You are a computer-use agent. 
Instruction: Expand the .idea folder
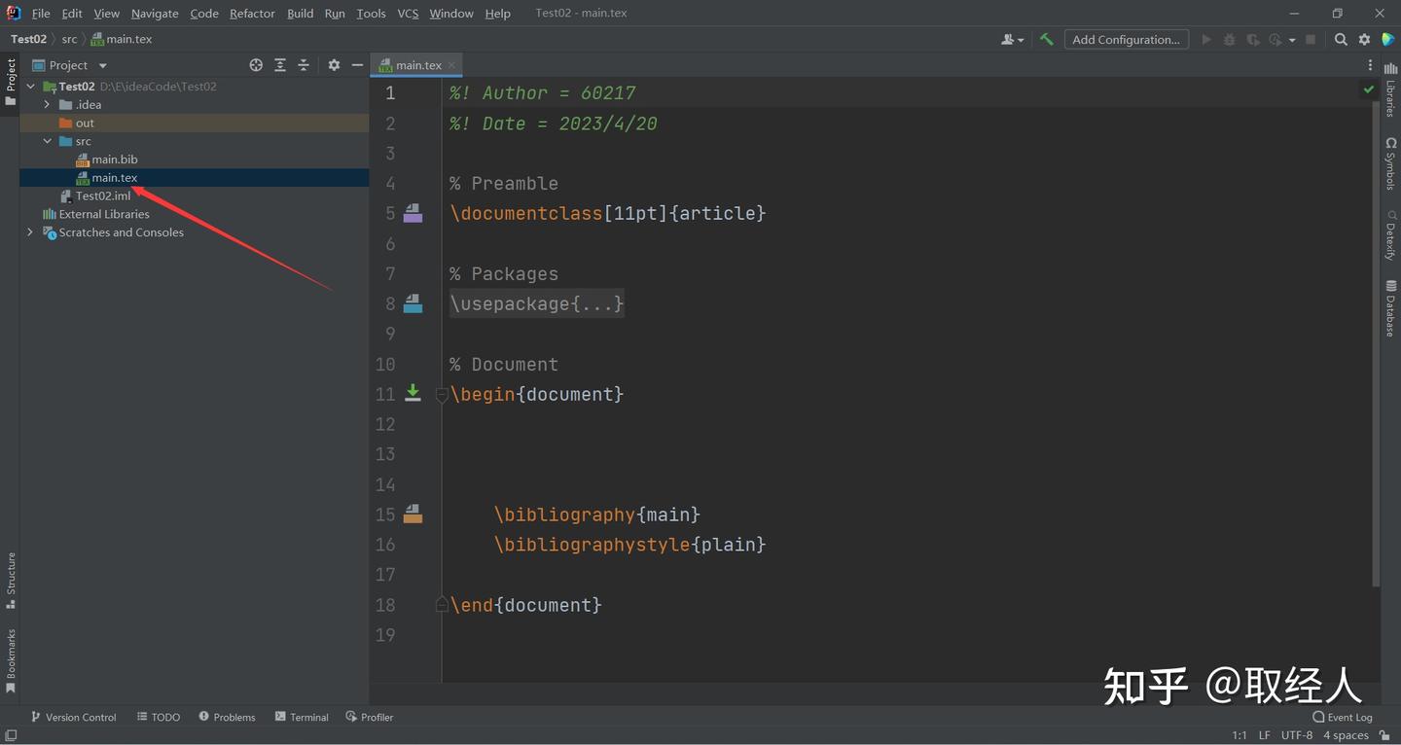pos(47,105)
